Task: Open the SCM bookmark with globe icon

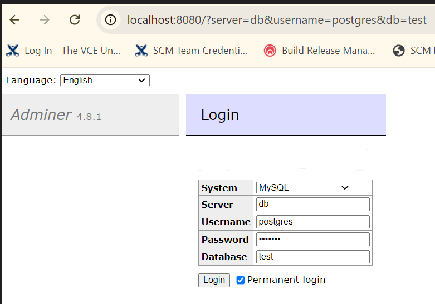Action: pos(413,51)
